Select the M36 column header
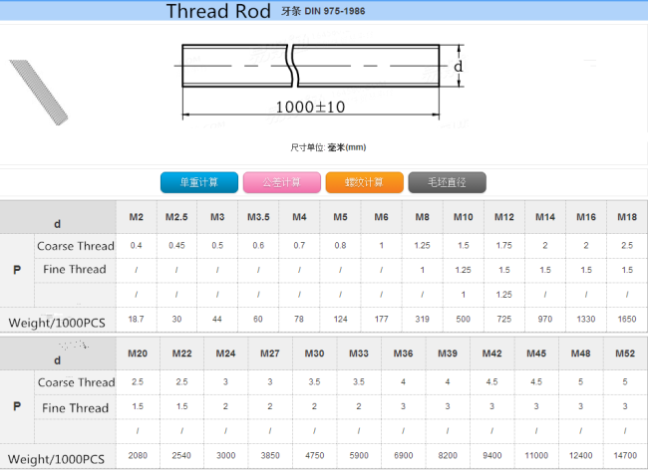Viewport: 648px width, 470px height. [x=404, y=353]
